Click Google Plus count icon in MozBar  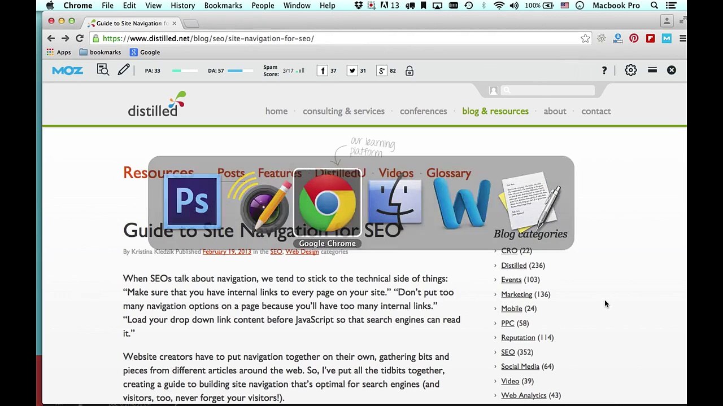tap(382, 70)
